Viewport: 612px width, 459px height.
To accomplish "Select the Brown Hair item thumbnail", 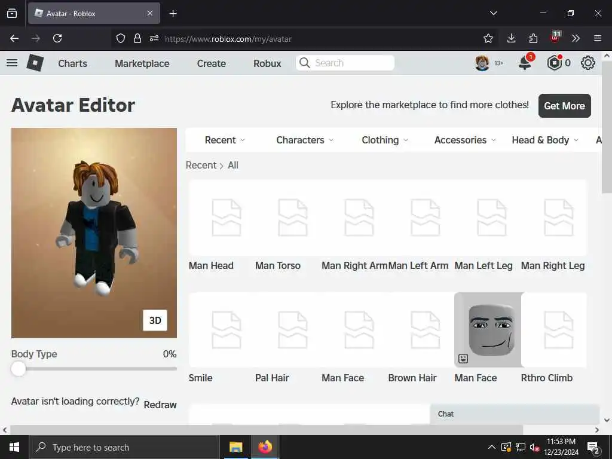I will [x=421, y=330].
